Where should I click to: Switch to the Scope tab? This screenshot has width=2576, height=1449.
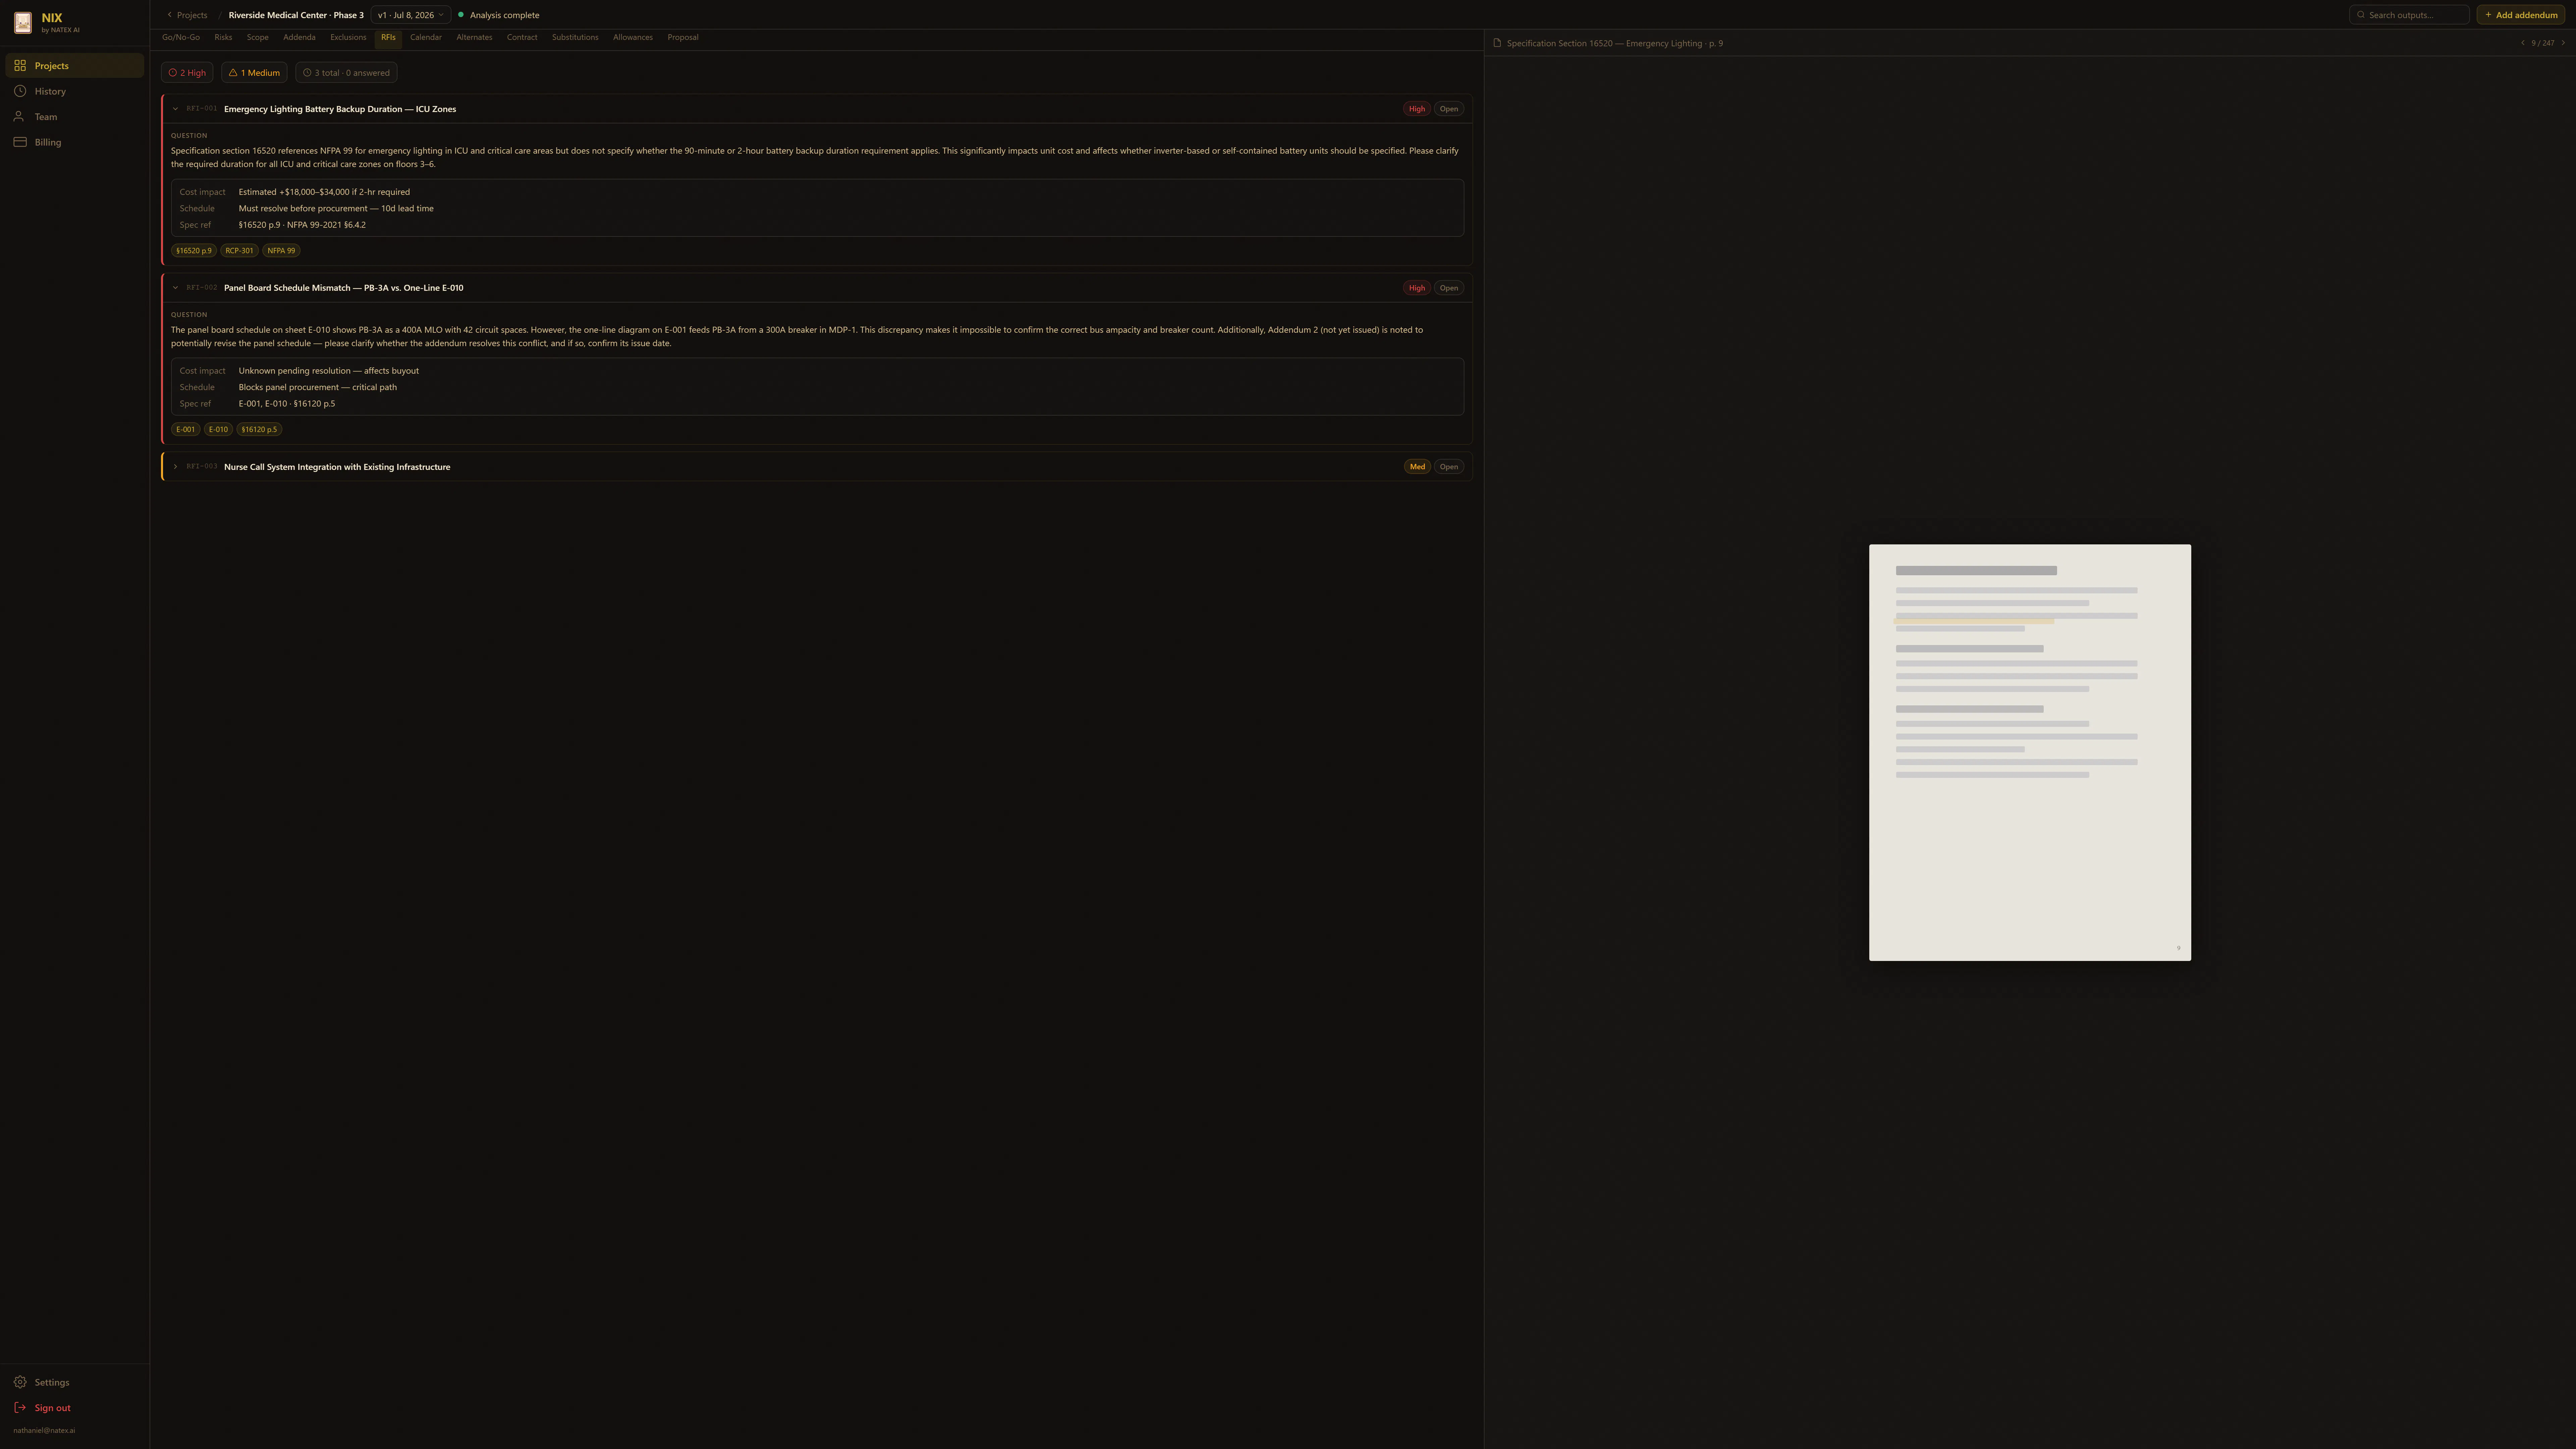point(258,38)
